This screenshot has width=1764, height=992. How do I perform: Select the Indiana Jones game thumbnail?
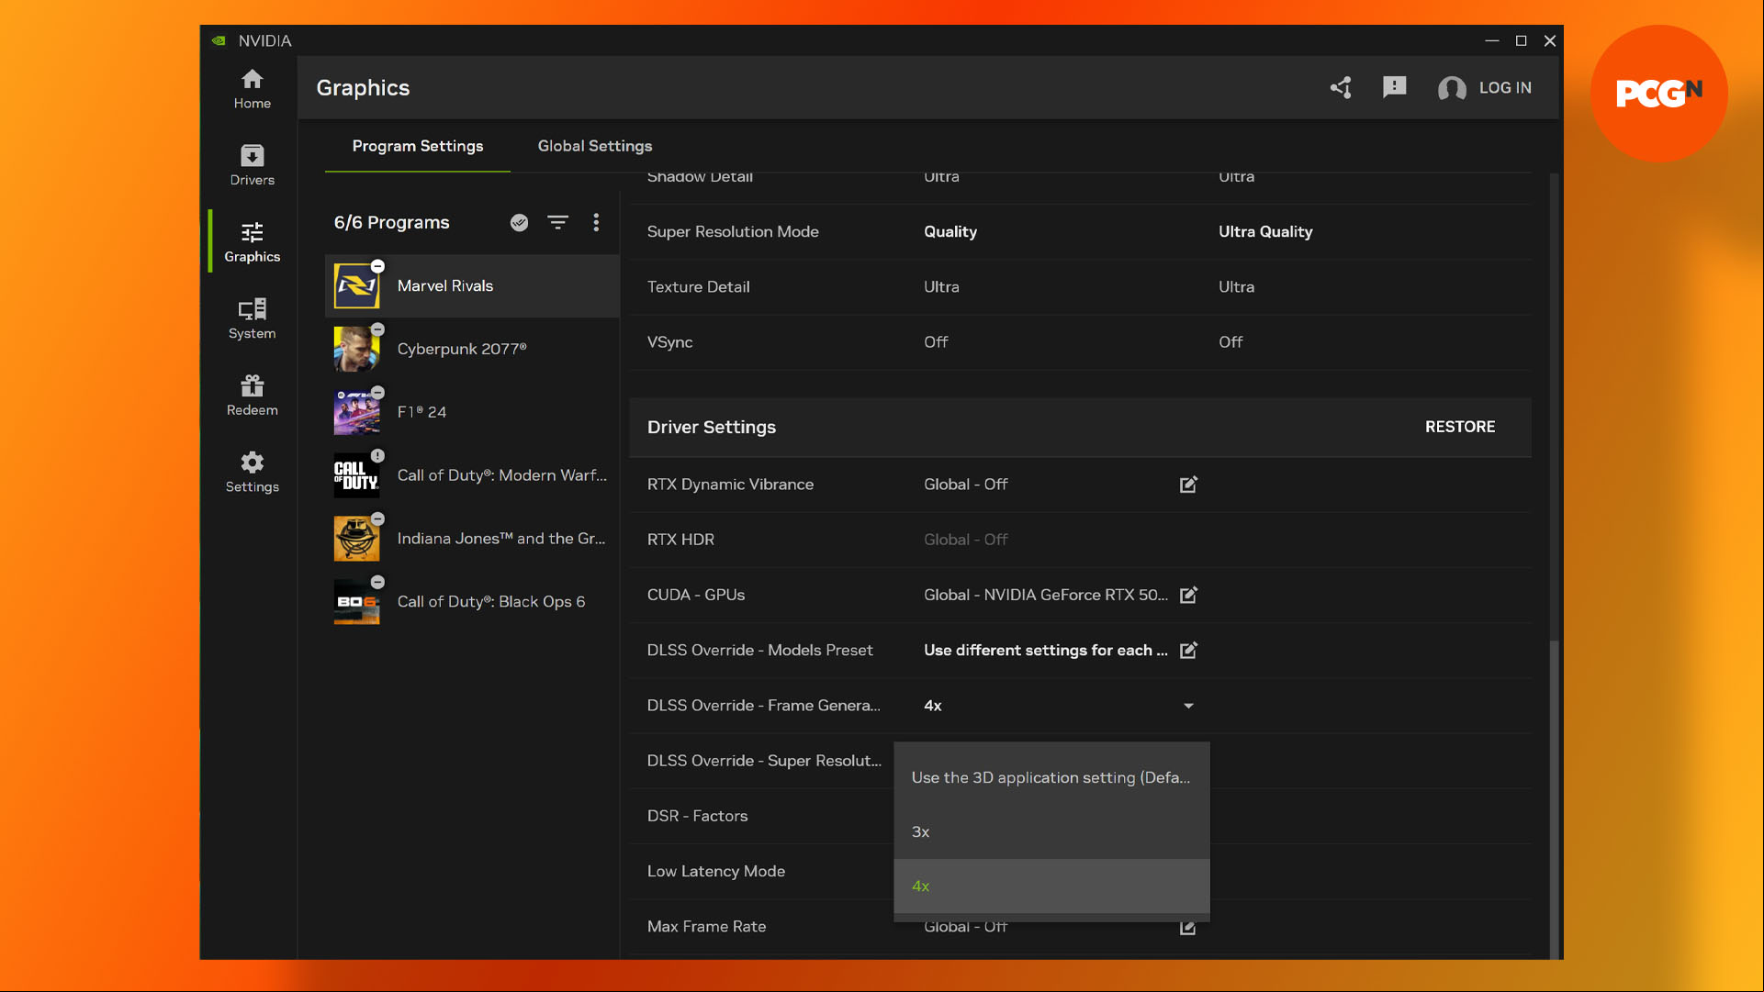coord(356,539)
